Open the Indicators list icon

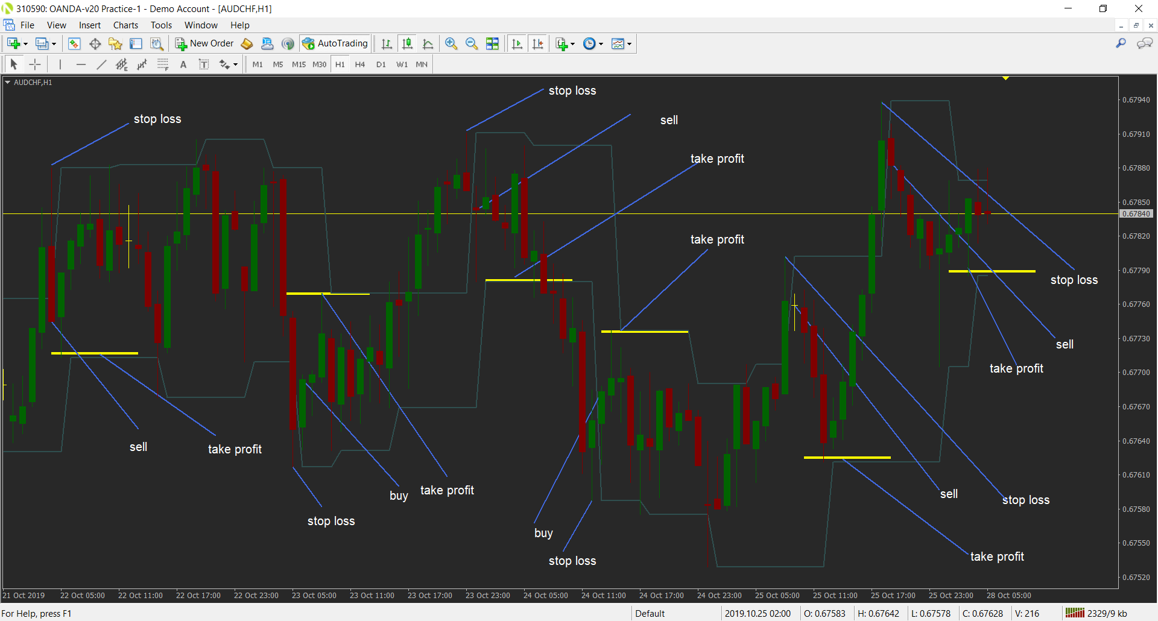(562, 43)
